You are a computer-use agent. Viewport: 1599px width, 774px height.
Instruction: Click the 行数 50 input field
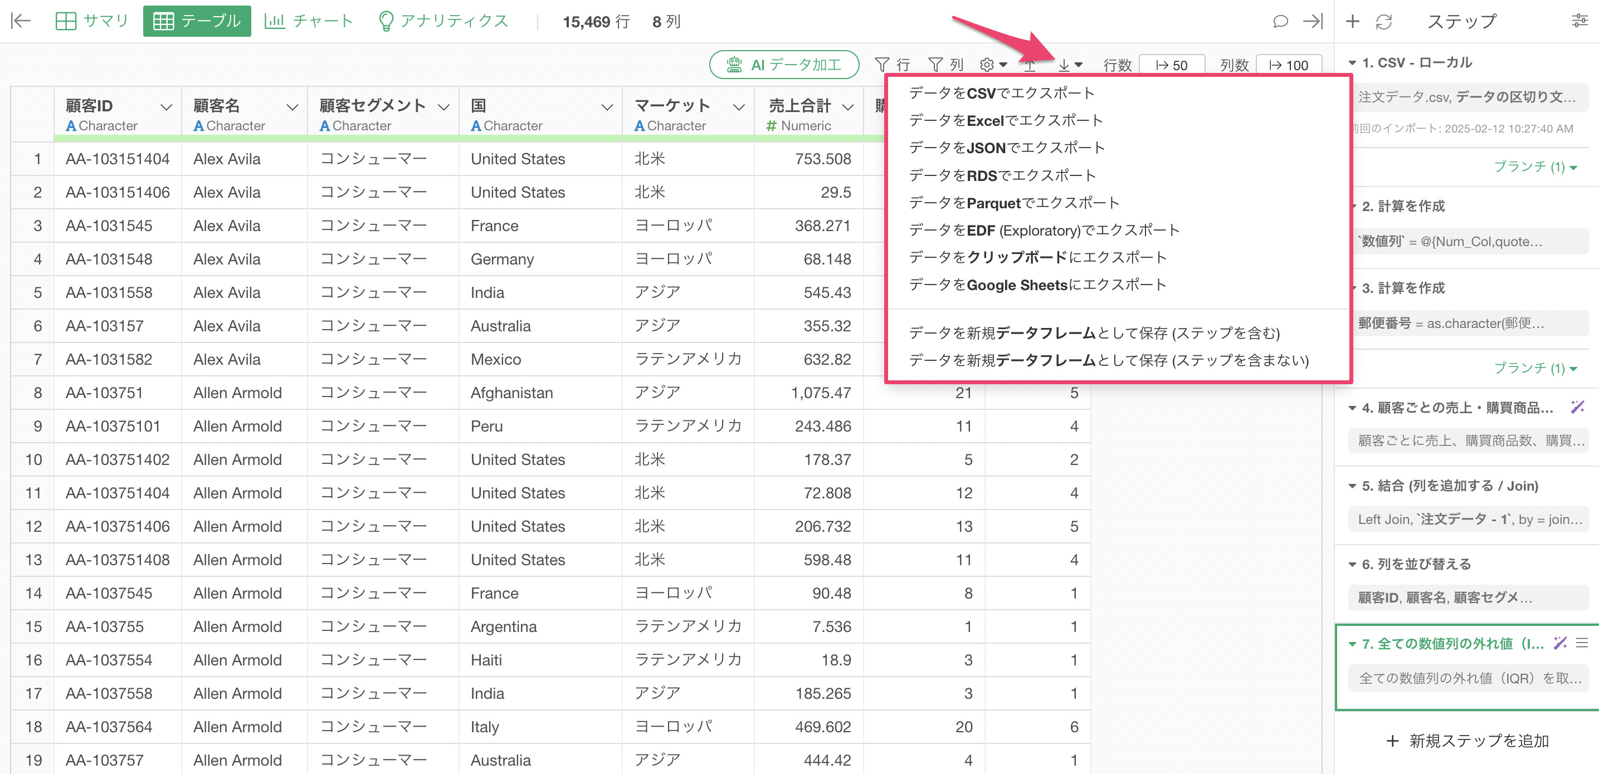[x=1172, y=65]
